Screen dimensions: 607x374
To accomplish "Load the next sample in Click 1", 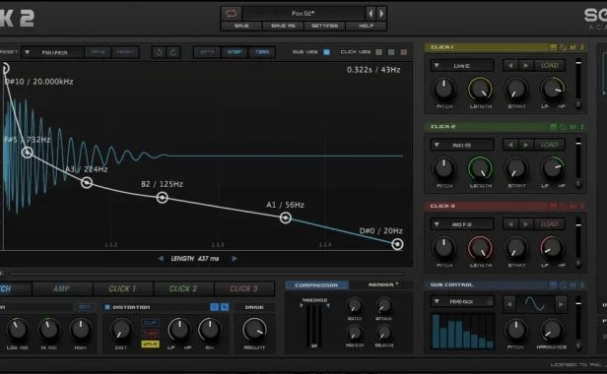I will (x=526, y=65).
